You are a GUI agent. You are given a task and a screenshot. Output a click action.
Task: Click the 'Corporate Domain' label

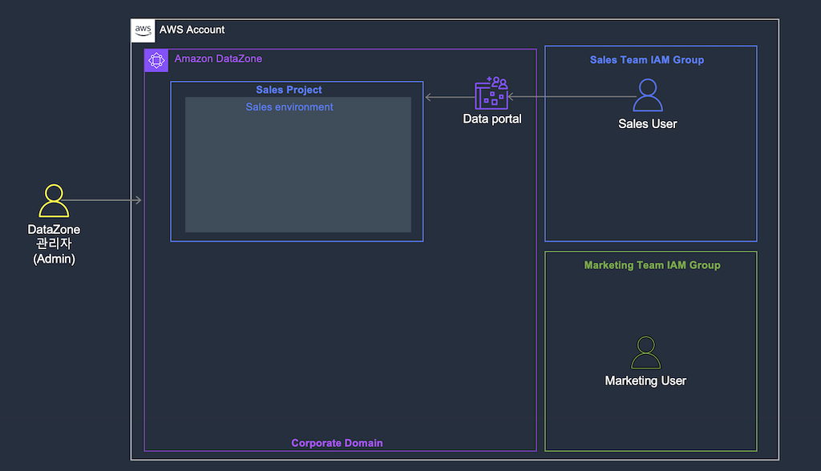pos(338,443)
